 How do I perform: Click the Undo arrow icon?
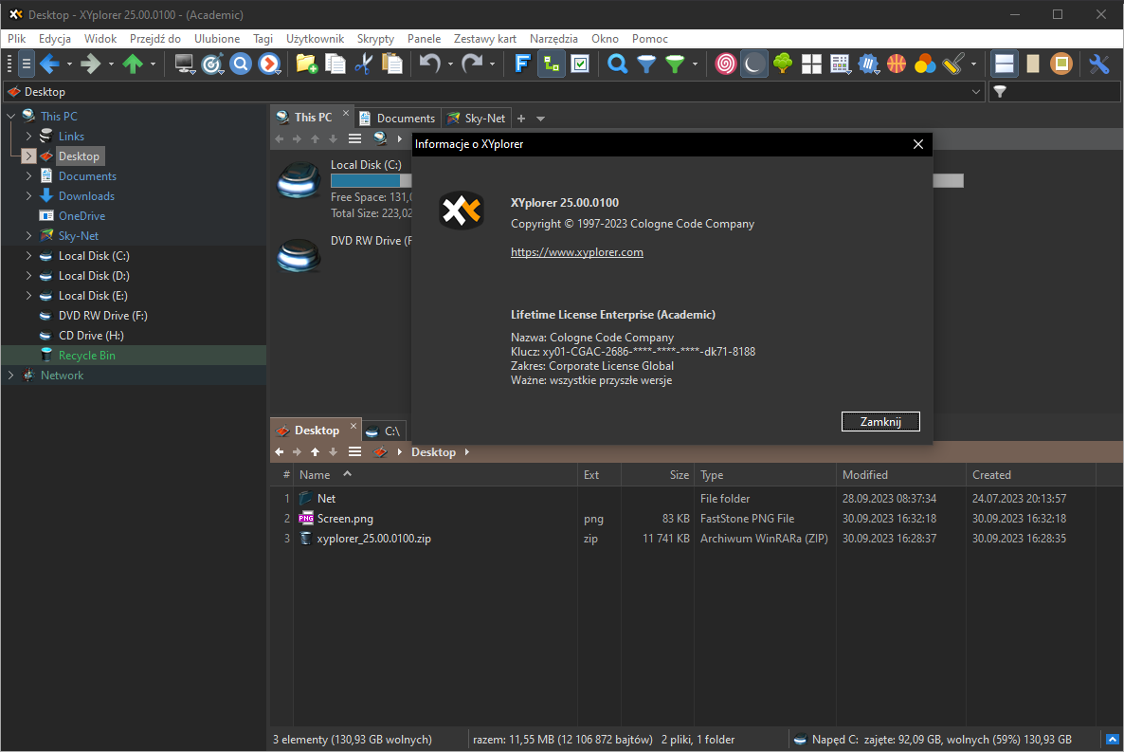click(430, 64)
